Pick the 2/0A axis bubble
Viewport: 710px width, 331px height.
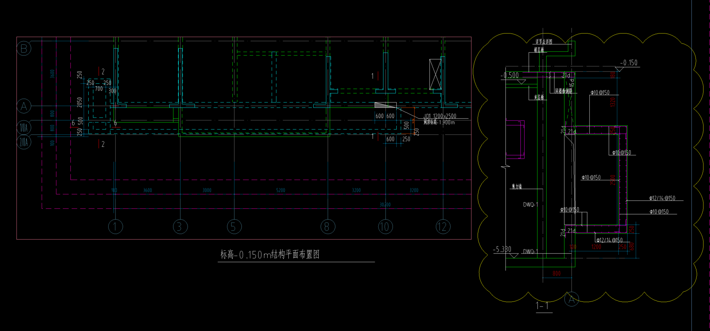24,142
